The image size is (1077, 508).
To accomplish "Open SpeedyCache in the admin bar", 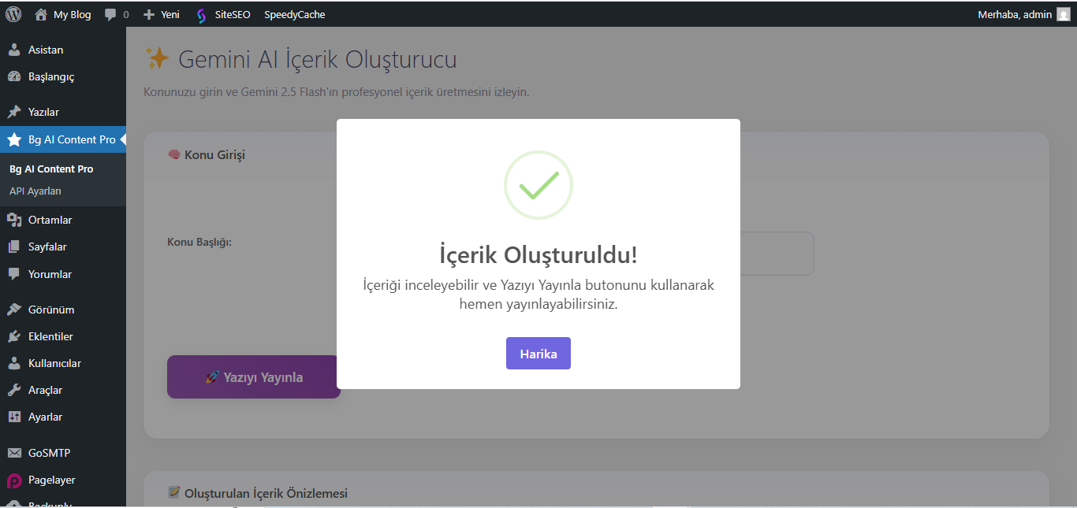I will pos(294,14).
